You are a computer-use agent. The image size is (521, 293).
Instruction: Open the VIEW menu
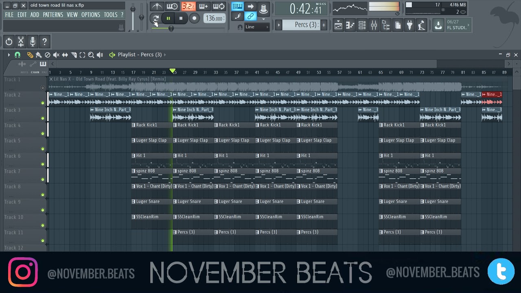tap(72, 15)
